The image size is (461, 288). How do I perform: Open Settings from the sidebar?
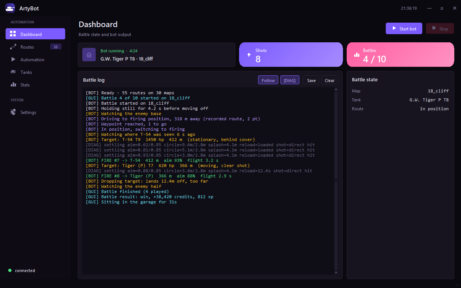pyautogui.click(x=35, y=112)
